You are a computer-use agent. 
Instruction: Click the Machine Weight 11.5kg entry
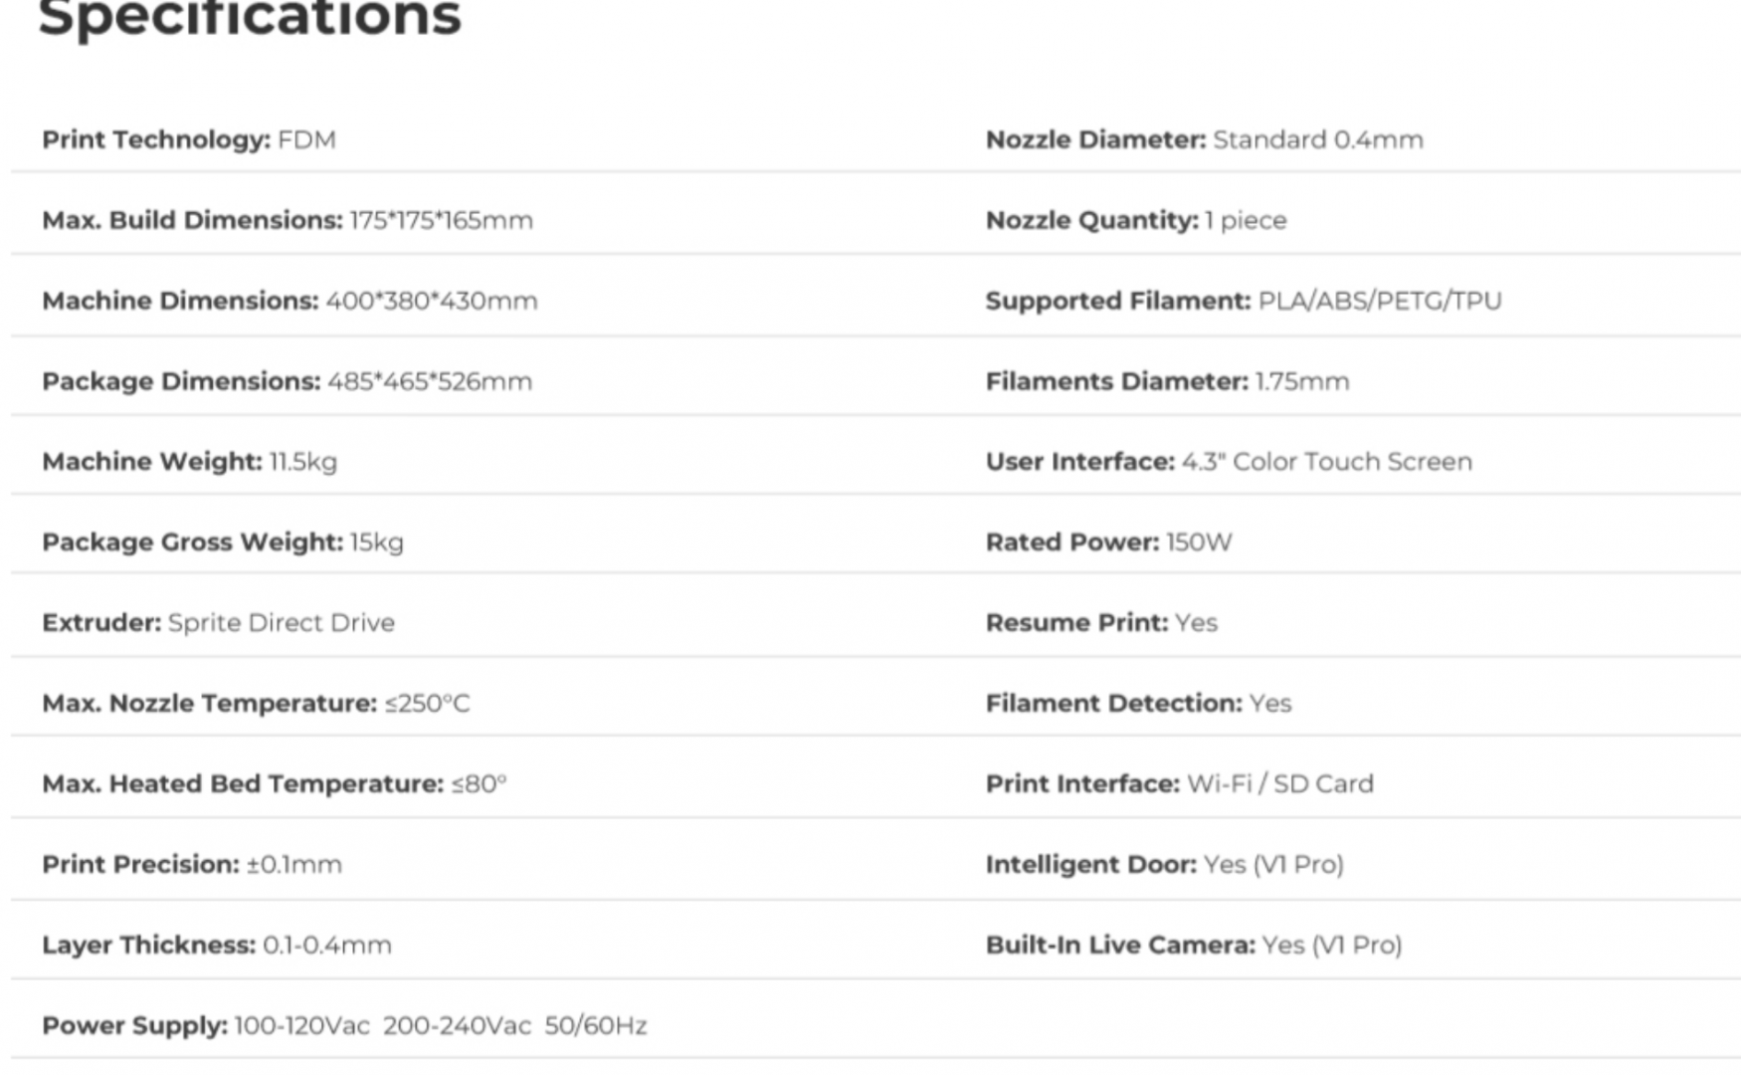(x=189, y=462)
